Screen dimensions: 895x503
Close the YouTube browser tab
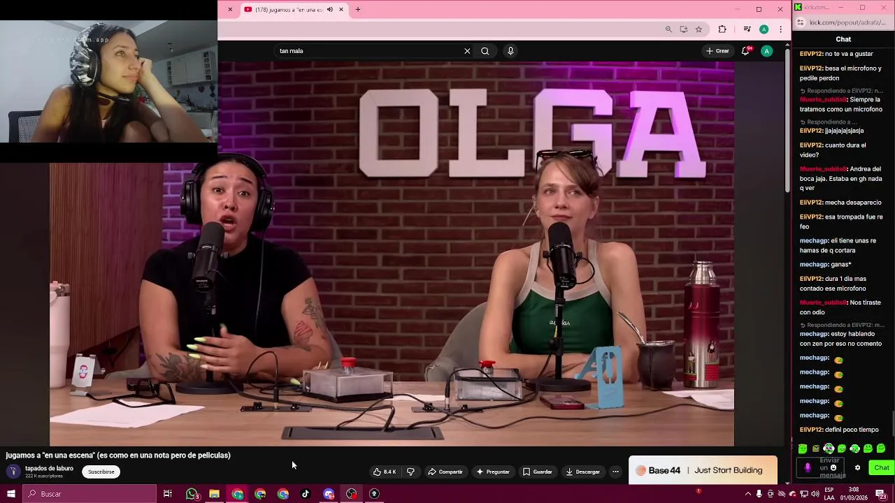341,9
